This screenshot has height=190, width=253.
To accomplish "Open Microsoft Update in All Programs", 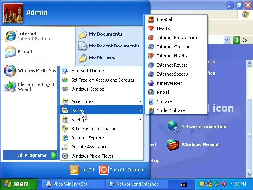I will [x=101, y=71].
